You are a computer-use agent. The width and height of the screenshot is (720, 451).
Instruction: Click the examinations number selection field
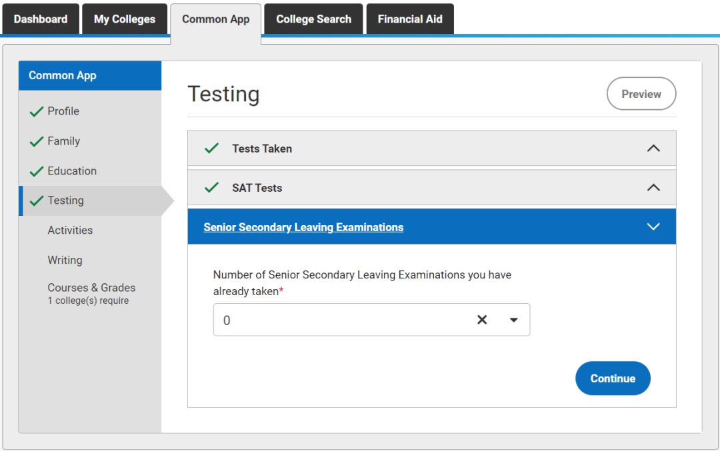point(340,320)
